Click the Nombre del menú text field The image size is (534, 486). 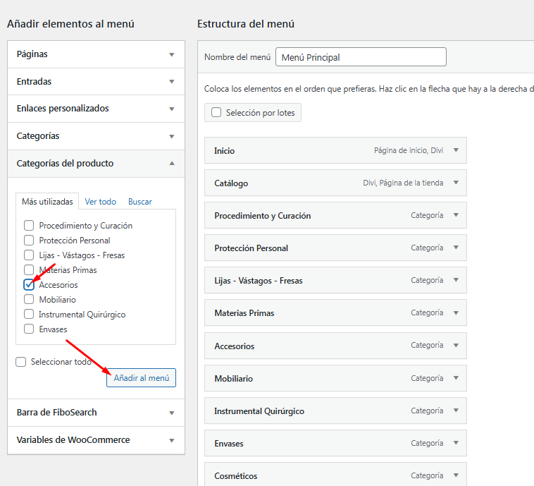click(361, 57)
